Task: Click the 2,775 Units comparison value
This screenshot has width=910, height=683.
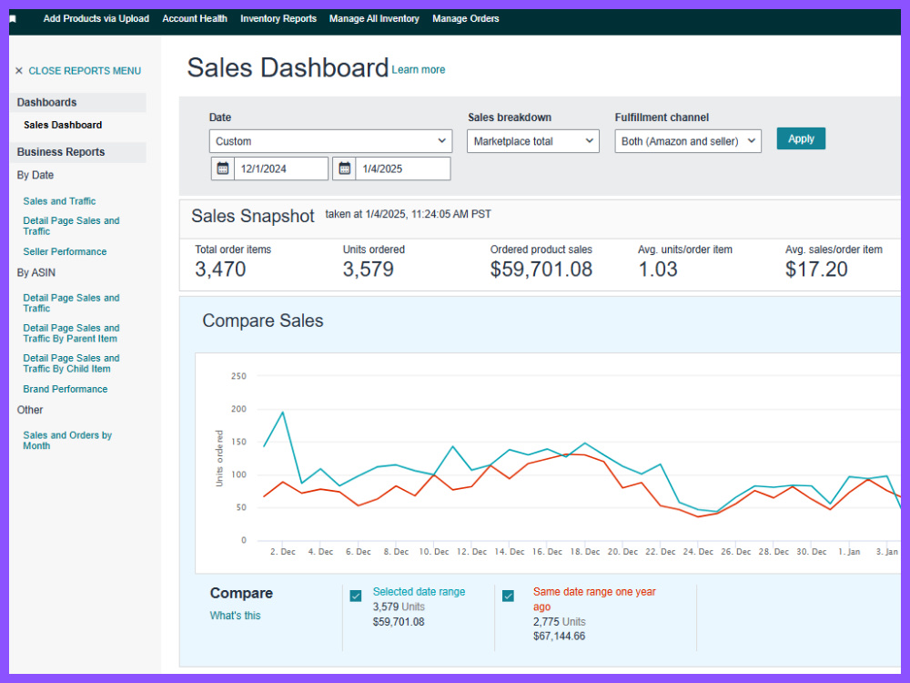Action: [559, 622]
